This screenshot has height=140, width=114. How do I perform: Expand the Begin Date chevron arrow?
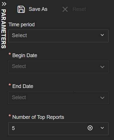tap(102, 67)
